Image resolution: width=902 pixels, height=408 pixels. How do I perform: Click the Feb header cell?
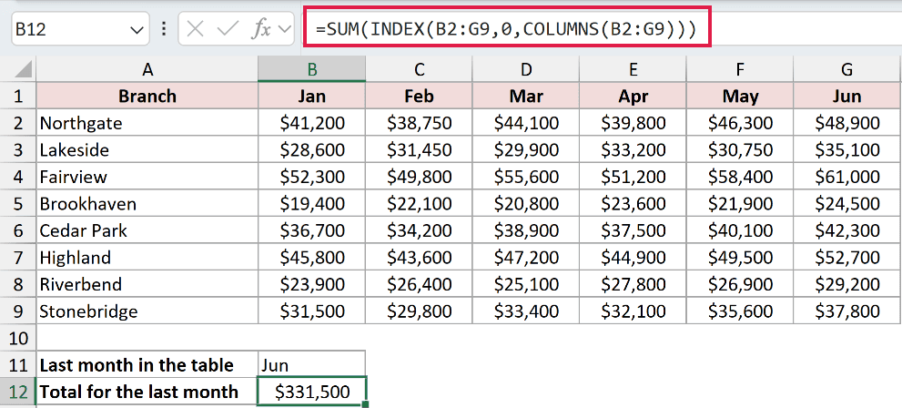(x=419, y=96)
